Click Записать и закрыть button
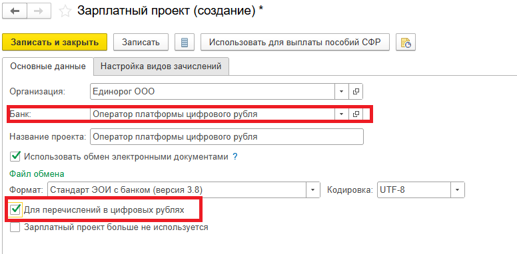 [x=55, y=42]
